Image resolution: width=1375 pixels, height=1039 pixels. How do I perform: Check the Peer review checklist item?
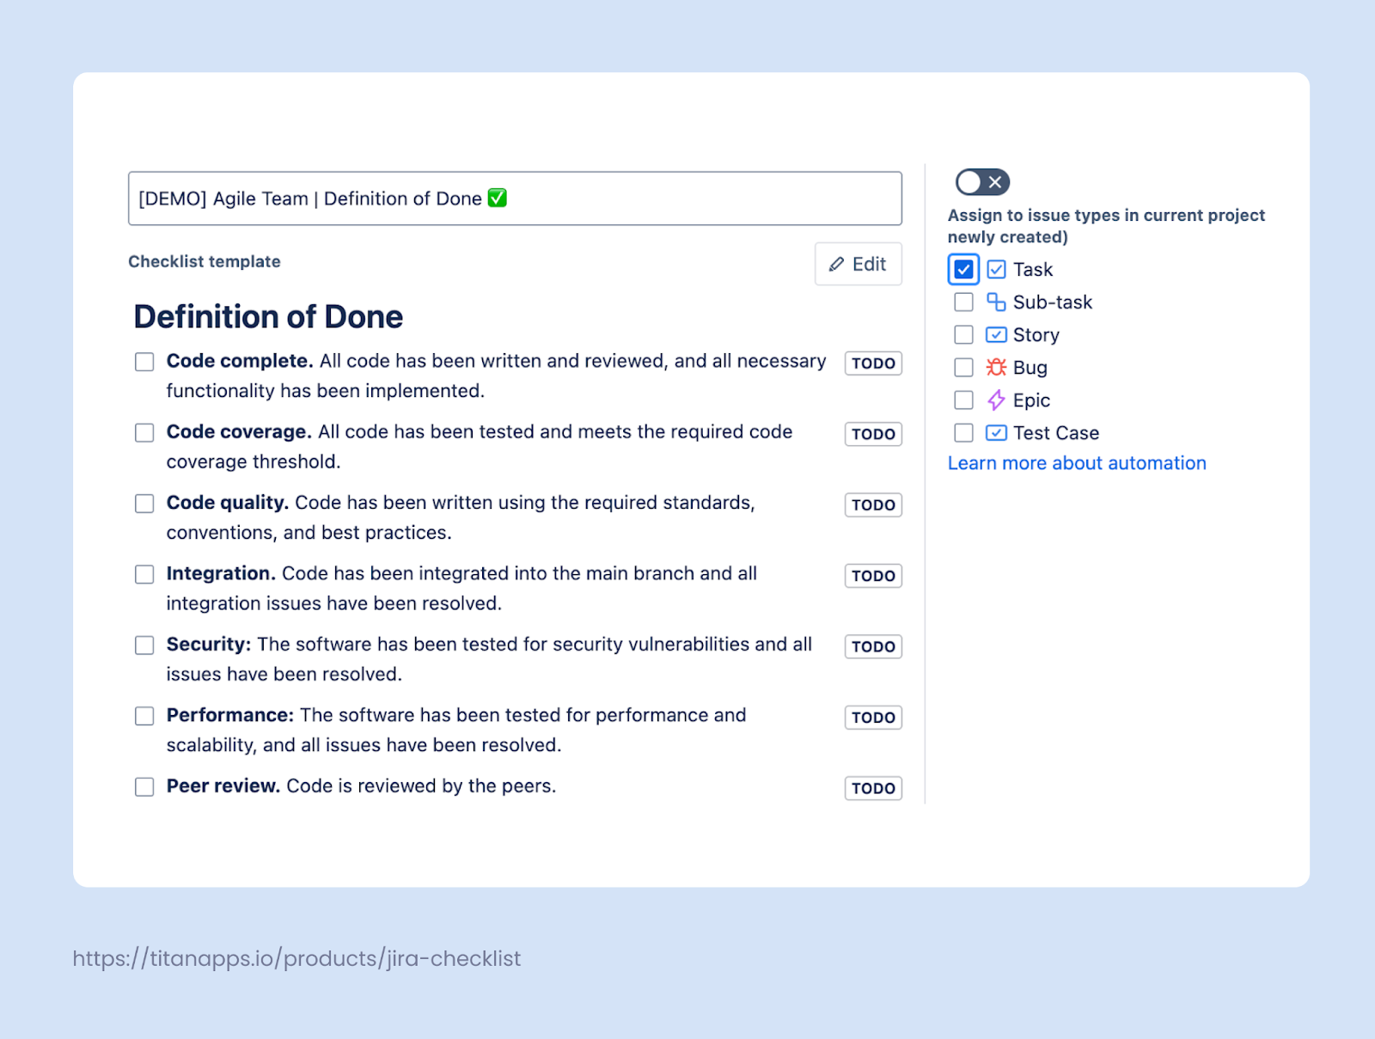click(x=144, y=786)
